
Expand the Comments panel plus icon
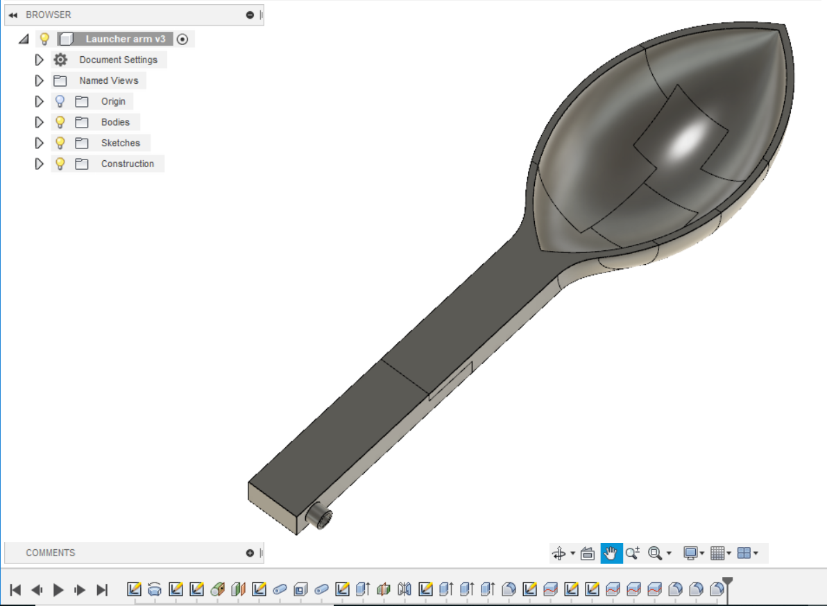(250, 553)
